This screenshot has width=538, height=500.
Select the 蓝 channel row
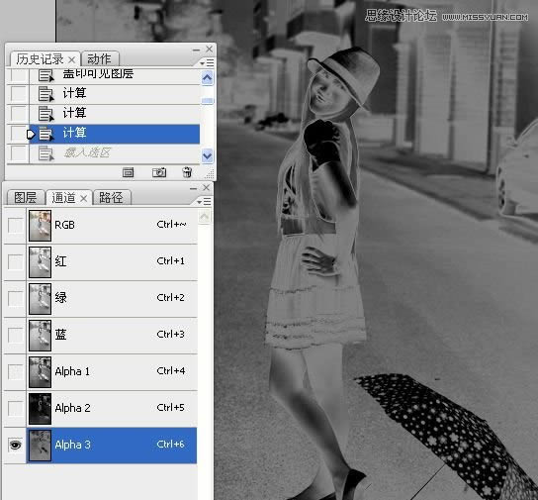tap(101, 336)
